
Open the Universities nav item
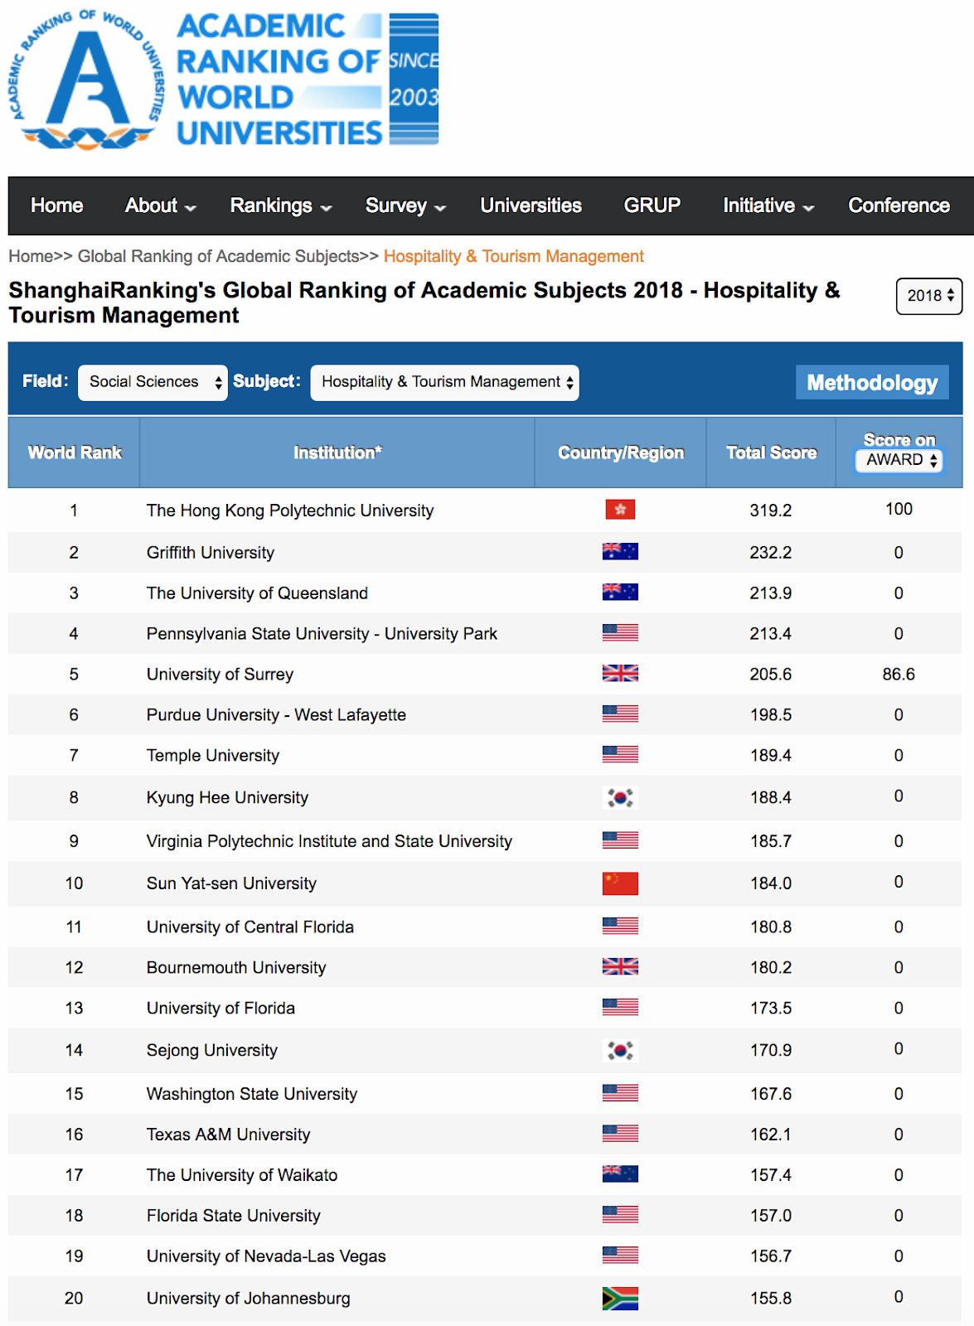[x=531, y=206]
